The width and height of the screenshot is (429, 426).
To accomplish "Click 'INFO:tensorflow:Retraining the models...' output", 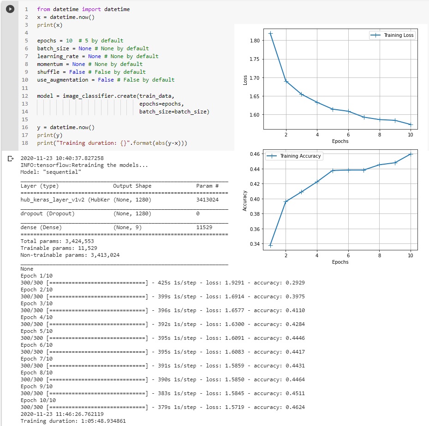I will click(84, 165).
